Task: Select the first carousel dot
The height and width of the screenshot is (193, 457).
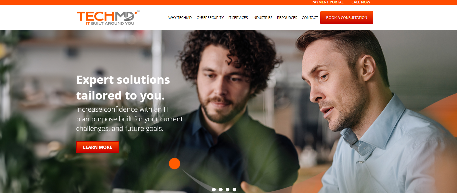Action: pyautogui.click(x=214, y=190)
